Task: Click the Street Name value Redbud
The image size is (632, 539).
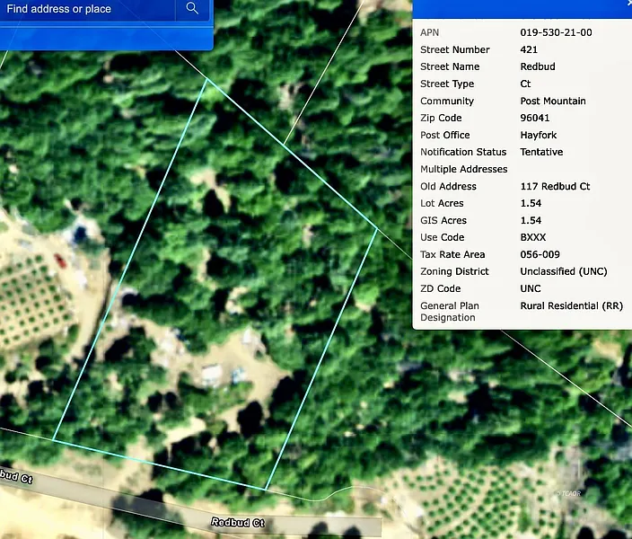Action: (x=537, y=67)
